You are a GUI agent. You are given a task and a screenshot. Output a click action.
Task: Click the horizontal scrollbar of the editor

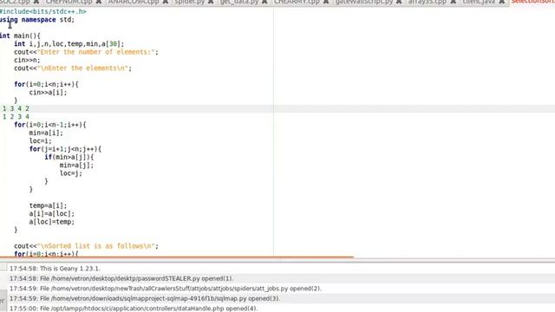pyautogui.click(x=177, y=257)
